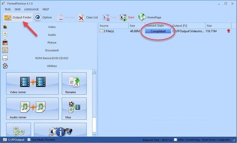Expand the ROM Device\DVD\CD\ISO section
The height and width of the screenshot is (143, 237).
coord(52,58)
